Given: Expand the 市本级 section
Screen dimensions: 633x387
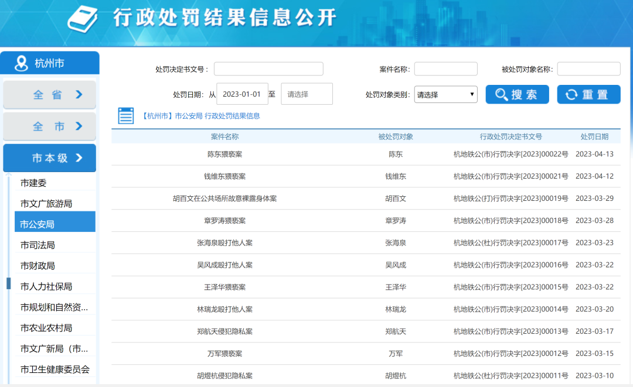Looking at the screenshot, I should [x=49, y=157].
